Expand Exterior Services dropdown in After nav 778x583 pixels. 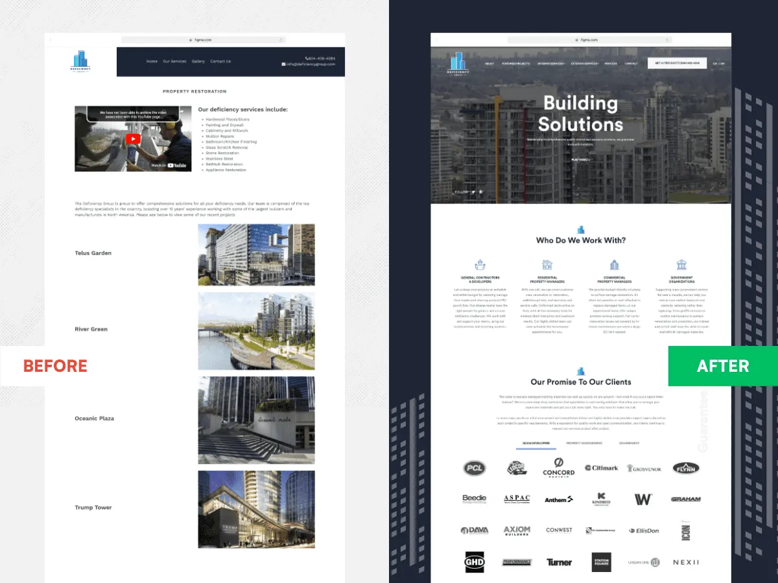[x=585, y=63]
